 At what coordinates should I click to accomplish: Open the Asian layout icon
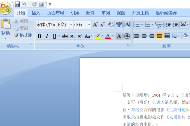coord(184,25)
